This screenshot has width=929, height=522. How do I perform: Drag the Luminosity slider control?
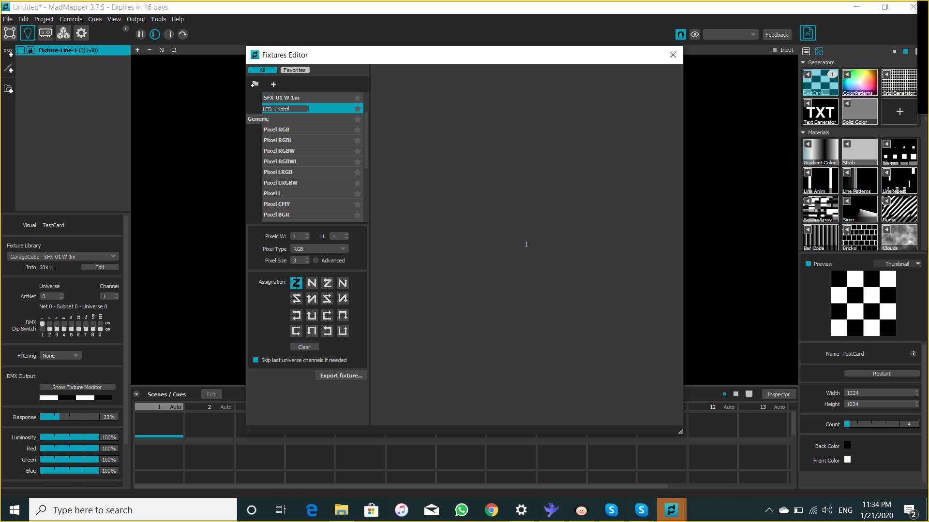pos(70,437)
